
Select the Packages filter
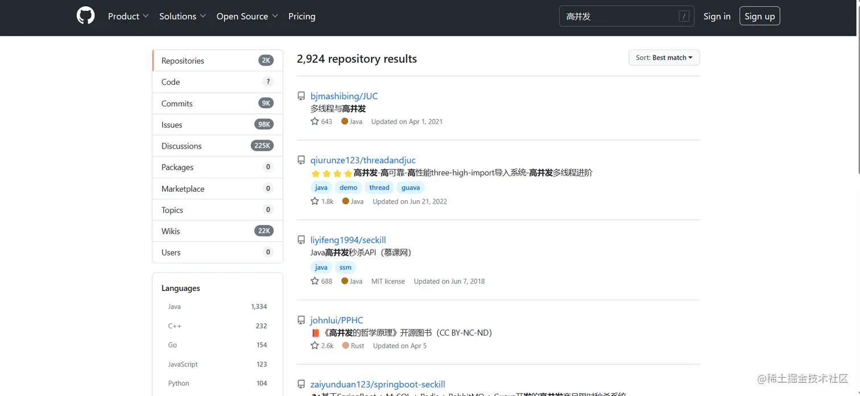click(x=218, y=167)
